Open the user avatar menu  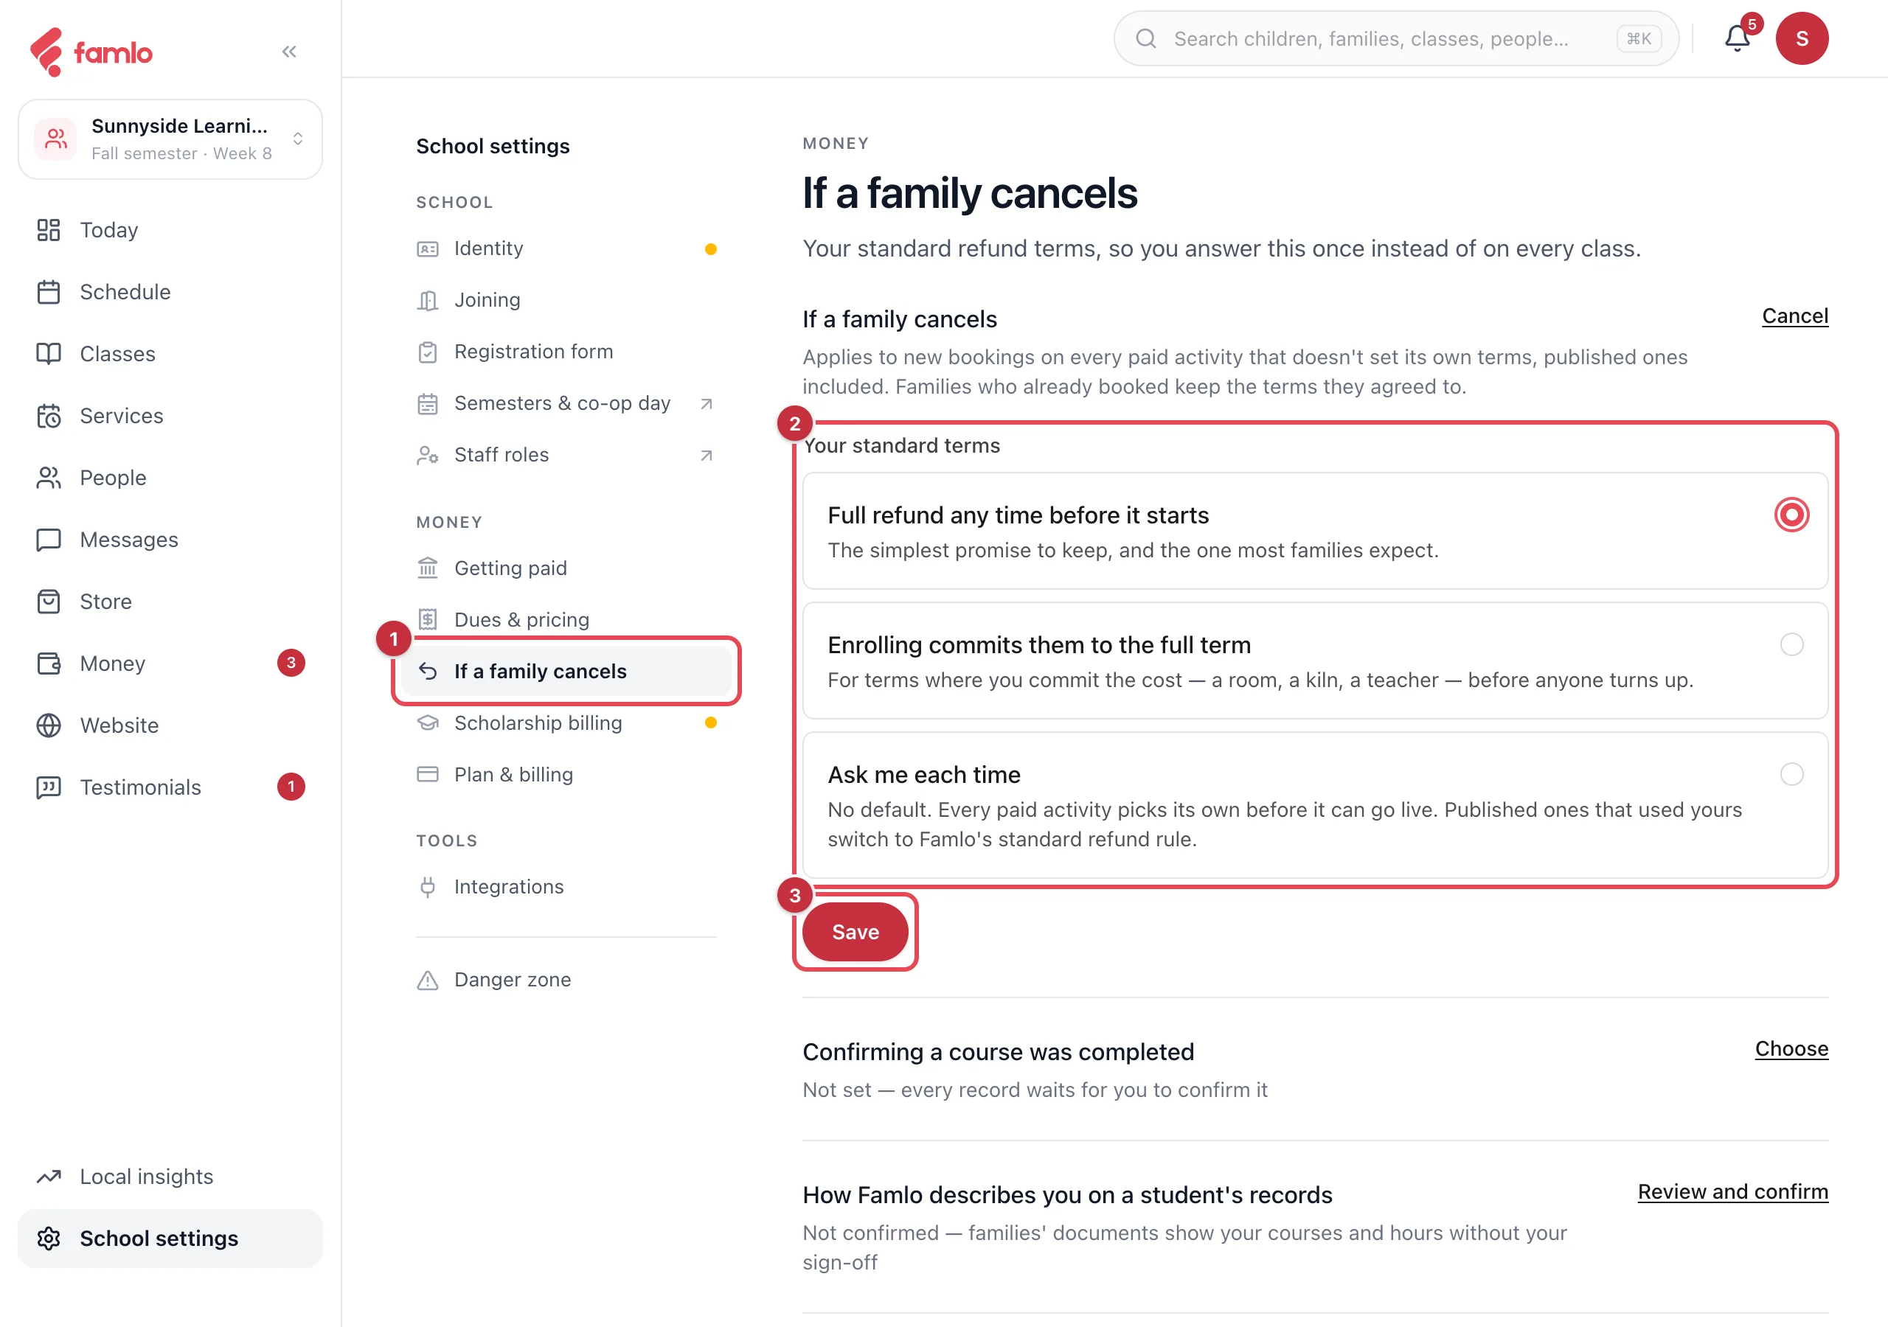[1801, 38]
